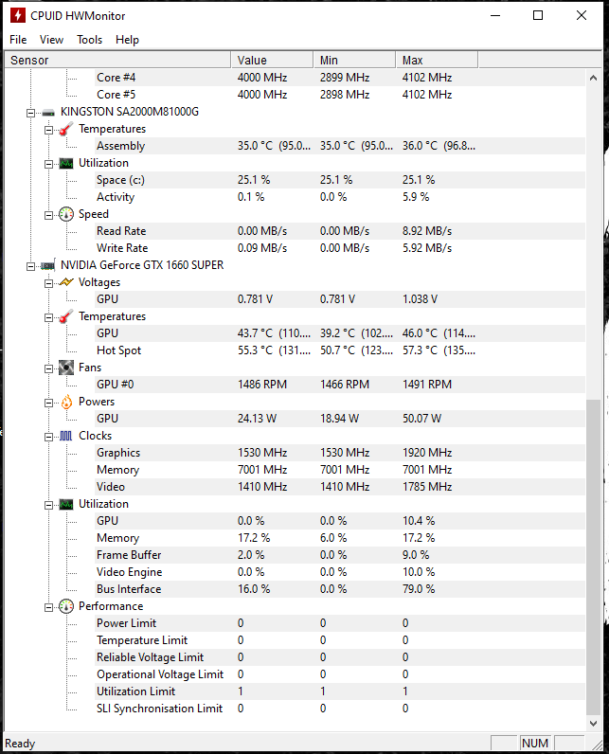Click the Sensor column header
The height and width of the screenshot is (754, 609).
click(117, 60)
